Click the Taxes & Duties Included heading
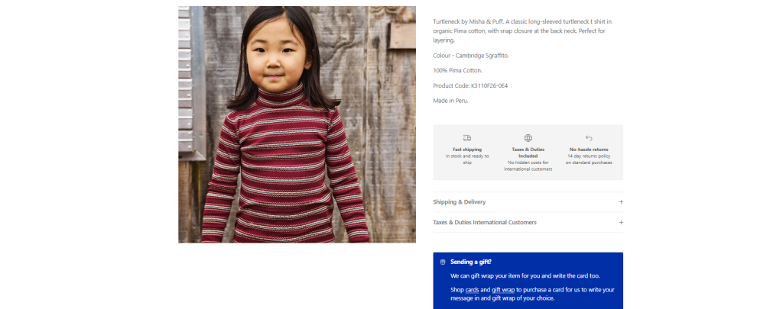783x309 pixels. tap(528, 153)
